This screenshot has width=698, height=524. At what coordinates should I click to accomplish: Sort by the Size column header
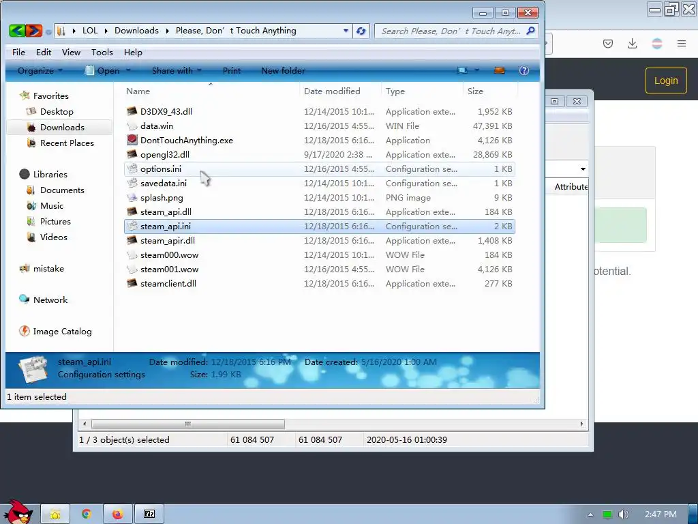[x=491, y=91]
